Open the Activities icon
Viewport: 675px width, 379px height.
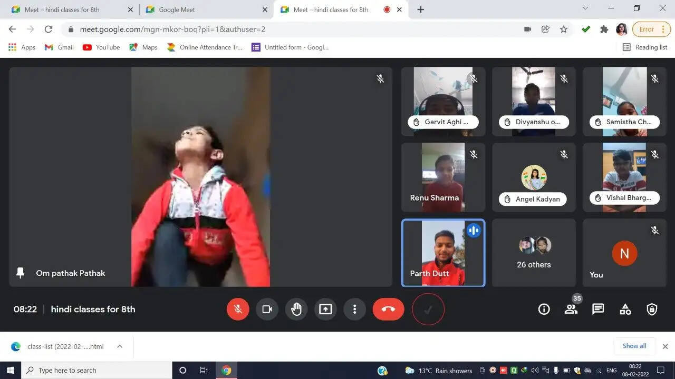[x=625, y=309]
